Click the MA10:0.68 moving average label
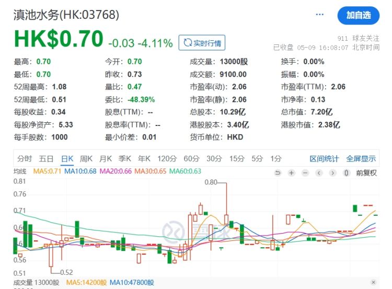This screenshot has height=289, width=392. [x=80, y=171]
